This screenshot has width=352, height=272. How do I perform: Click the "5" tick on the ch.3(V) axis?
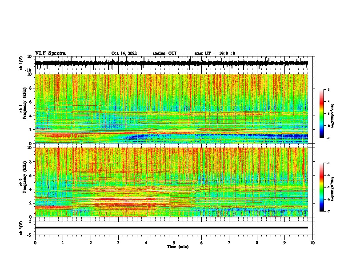31,221
